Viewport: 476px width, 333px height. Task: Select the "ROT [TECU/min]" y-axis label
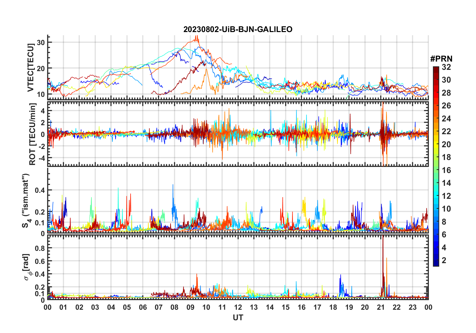pyautogui.click(x=33, y=134)
